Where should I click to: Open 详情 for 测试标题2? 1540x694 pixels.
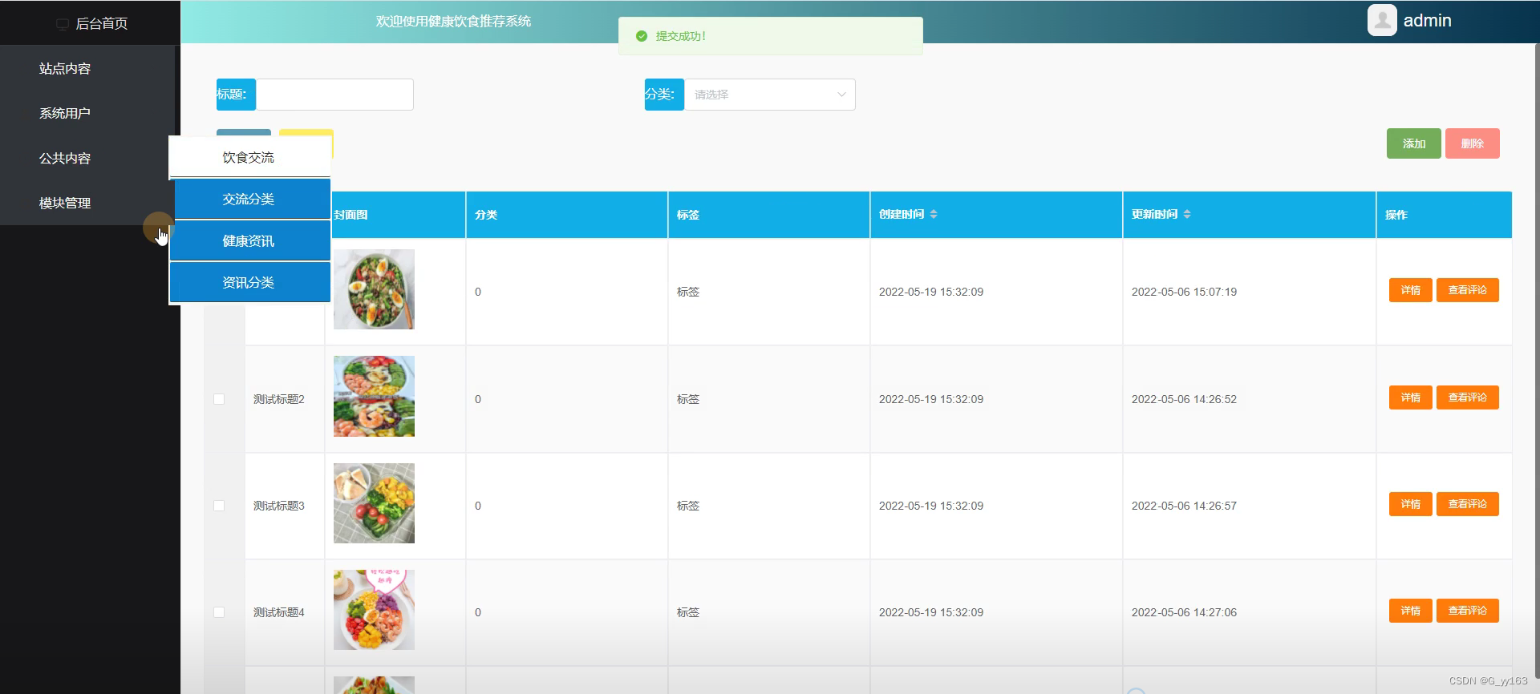click(1411, 397)
